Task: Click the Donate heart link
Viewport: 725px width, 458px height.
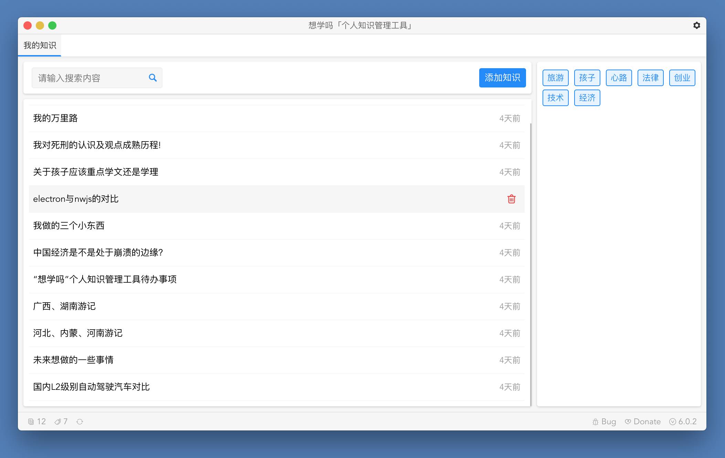Action: click(x=643, y=421)
